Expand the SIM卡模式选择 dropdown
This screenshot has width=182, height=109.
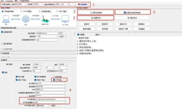click(x=42, y=106)
